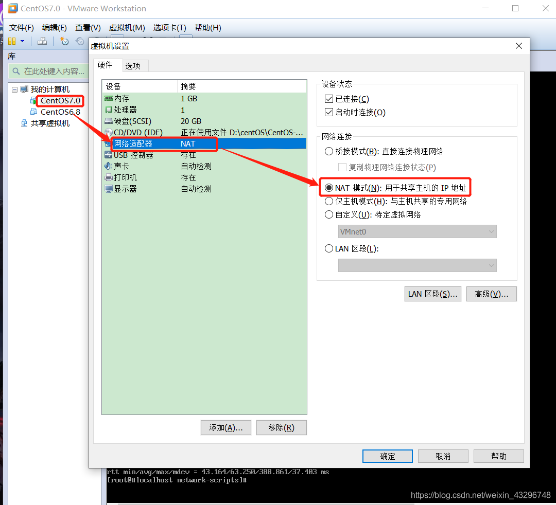Select CentOS6.8 in the library tree
The height and width of the screenshot is (505, 556).
60,112
